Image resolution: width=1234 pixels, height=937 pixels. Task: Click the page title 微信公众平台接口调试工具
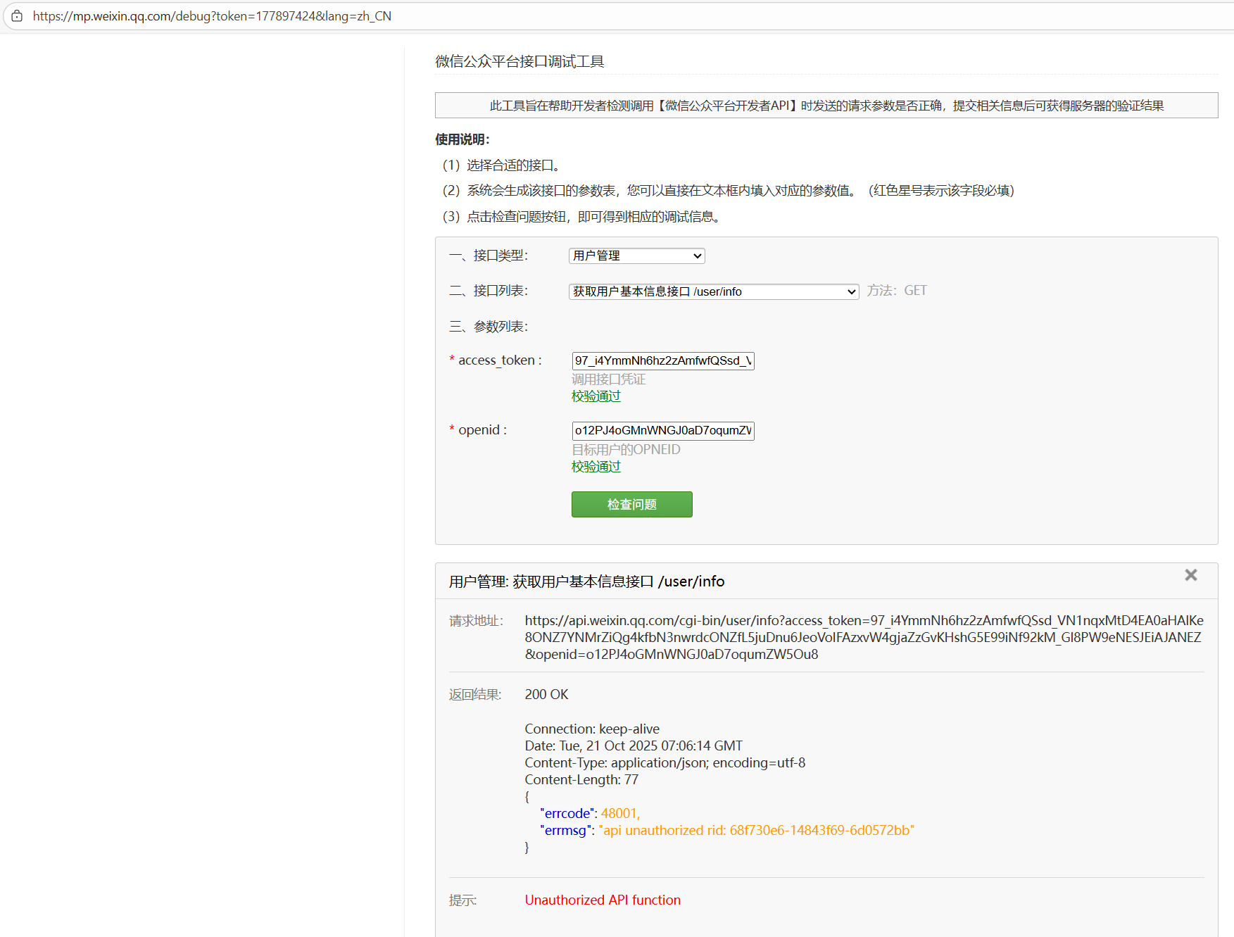coord(520,61)
